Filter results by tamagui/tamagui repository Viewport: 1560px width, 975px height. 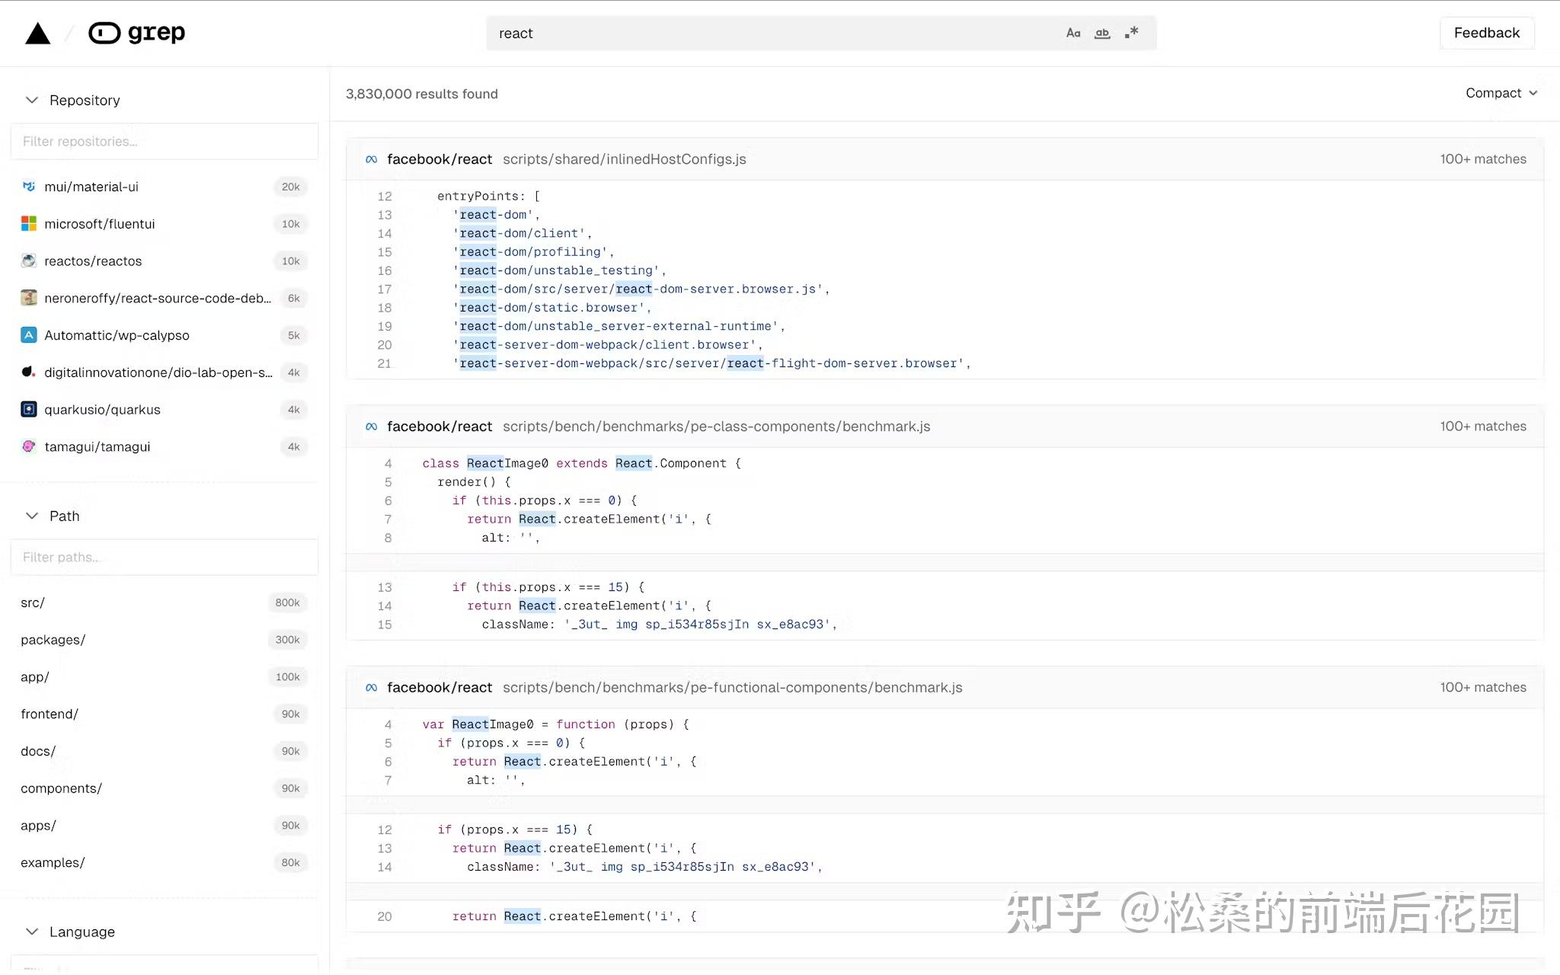97,446
